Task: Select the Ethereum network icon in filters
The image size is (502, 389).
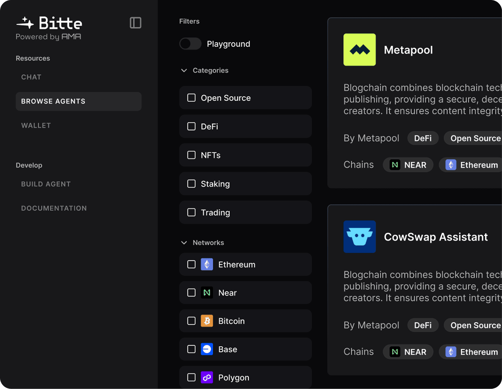Action: pos(207,264)
